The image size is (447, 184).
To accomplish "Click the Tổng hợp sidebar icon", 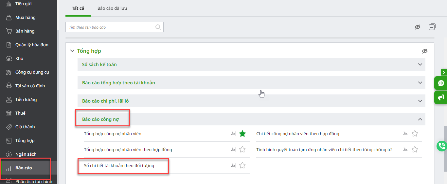I will 9,141.
